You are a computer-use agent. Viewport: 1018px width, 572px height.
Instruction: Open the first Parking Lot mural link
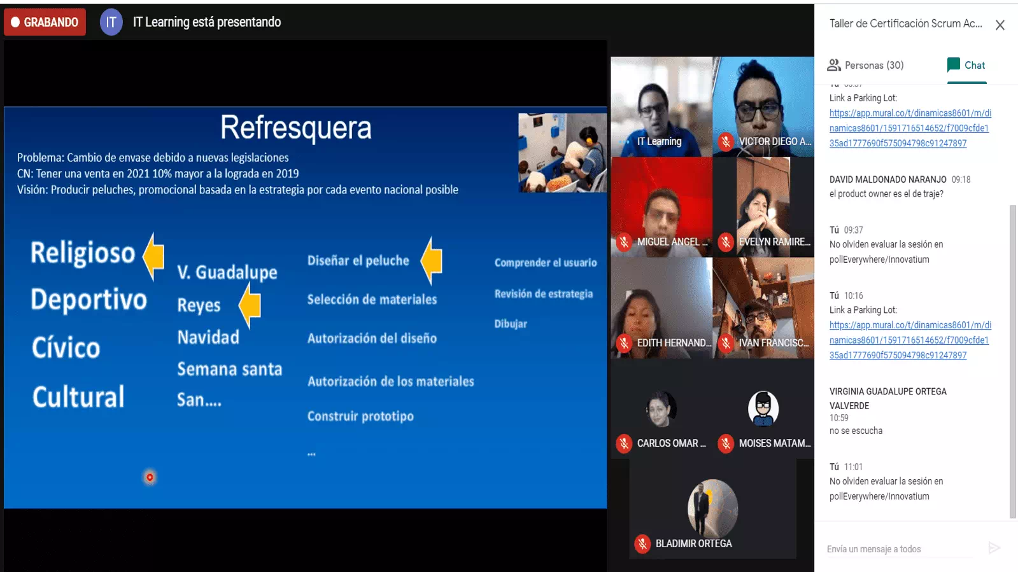click(x=910, y=128)
